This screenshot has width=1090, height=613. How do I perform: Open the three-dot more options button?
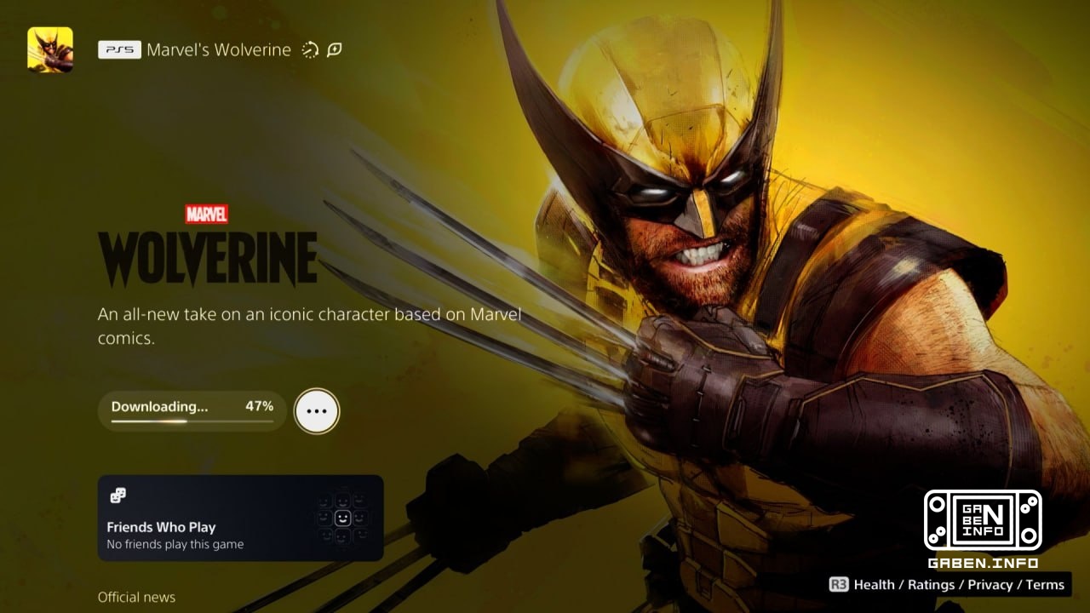point(317,411)
